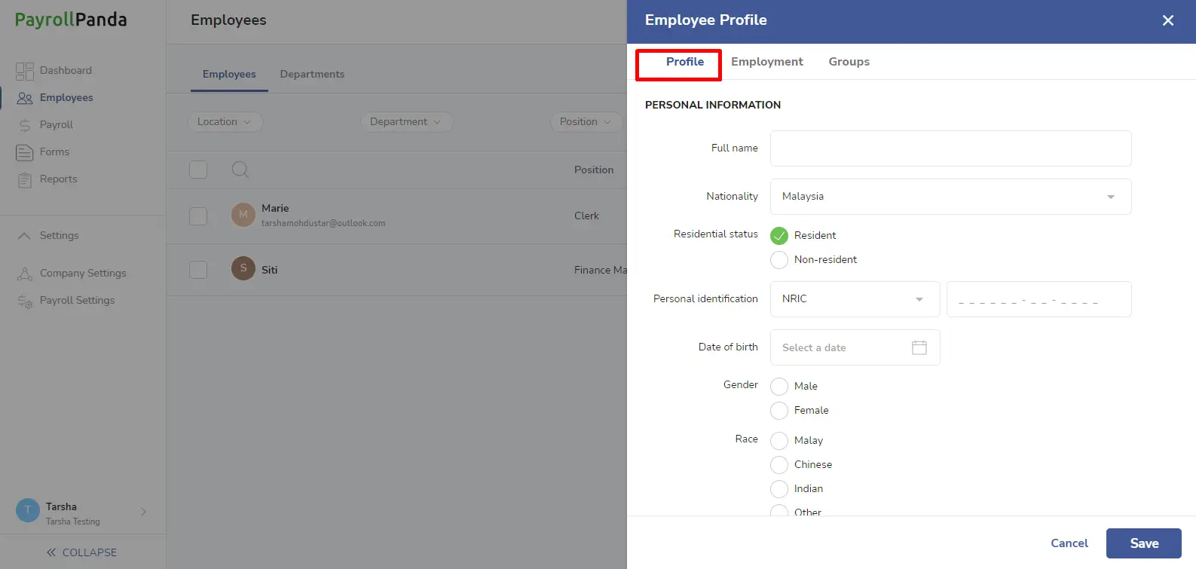Click the Position column header
The height and width of the screenshot is (569, 1196).
pyautogui.click(x=594, y=170)
